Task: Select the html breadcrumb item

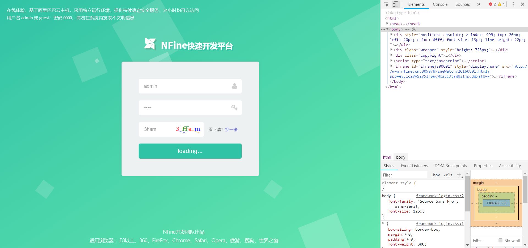Action: pos(387,157)
